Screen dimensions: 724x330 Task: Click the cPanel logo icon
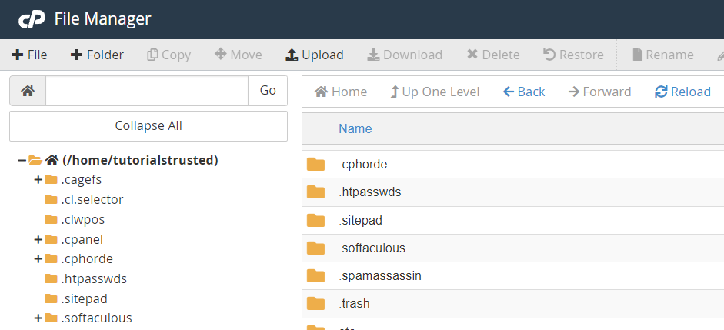point(32,19)
